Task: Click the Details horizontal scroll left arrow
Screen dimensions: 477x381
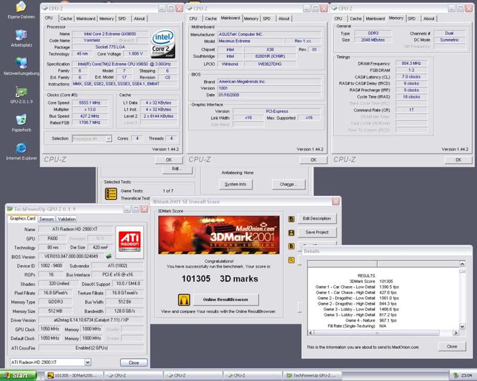Action: pos(310,333)
